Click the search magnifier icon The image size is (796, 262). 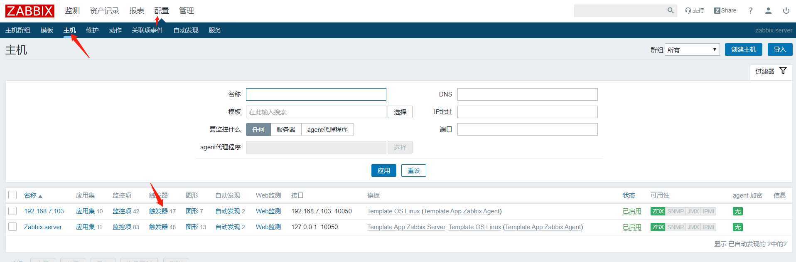671,10
